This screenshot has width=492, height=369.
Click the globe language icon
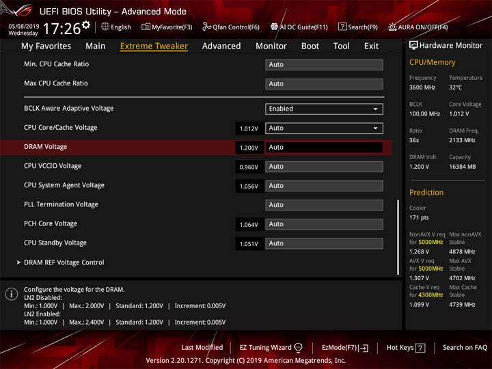(105, 27)
